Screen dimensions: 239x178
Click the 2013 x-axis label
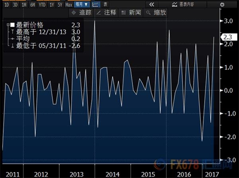click(x=76, y=174)
